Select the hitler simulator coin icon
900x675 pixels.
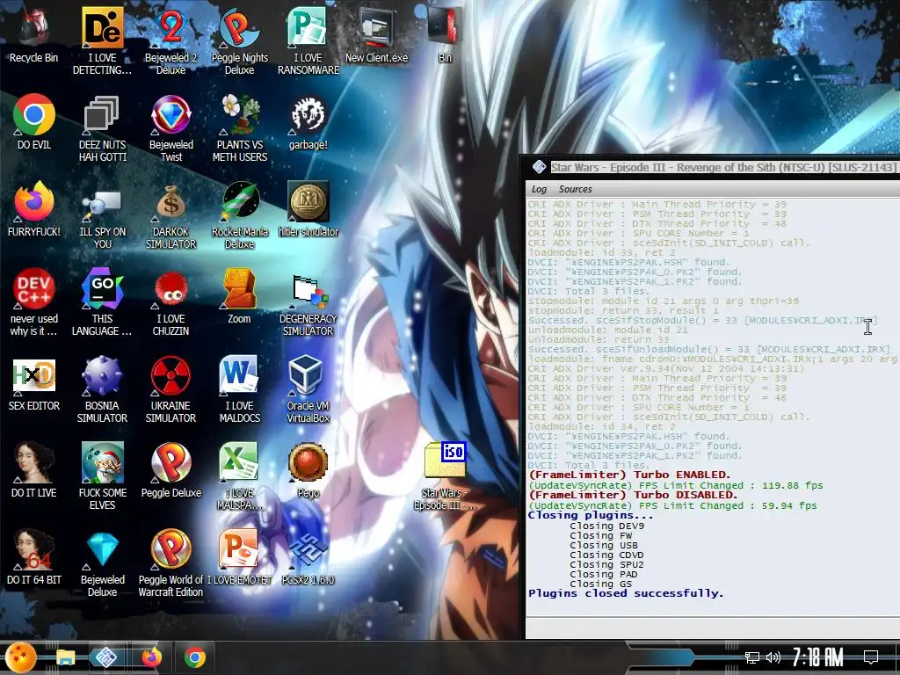click(308, 209)
